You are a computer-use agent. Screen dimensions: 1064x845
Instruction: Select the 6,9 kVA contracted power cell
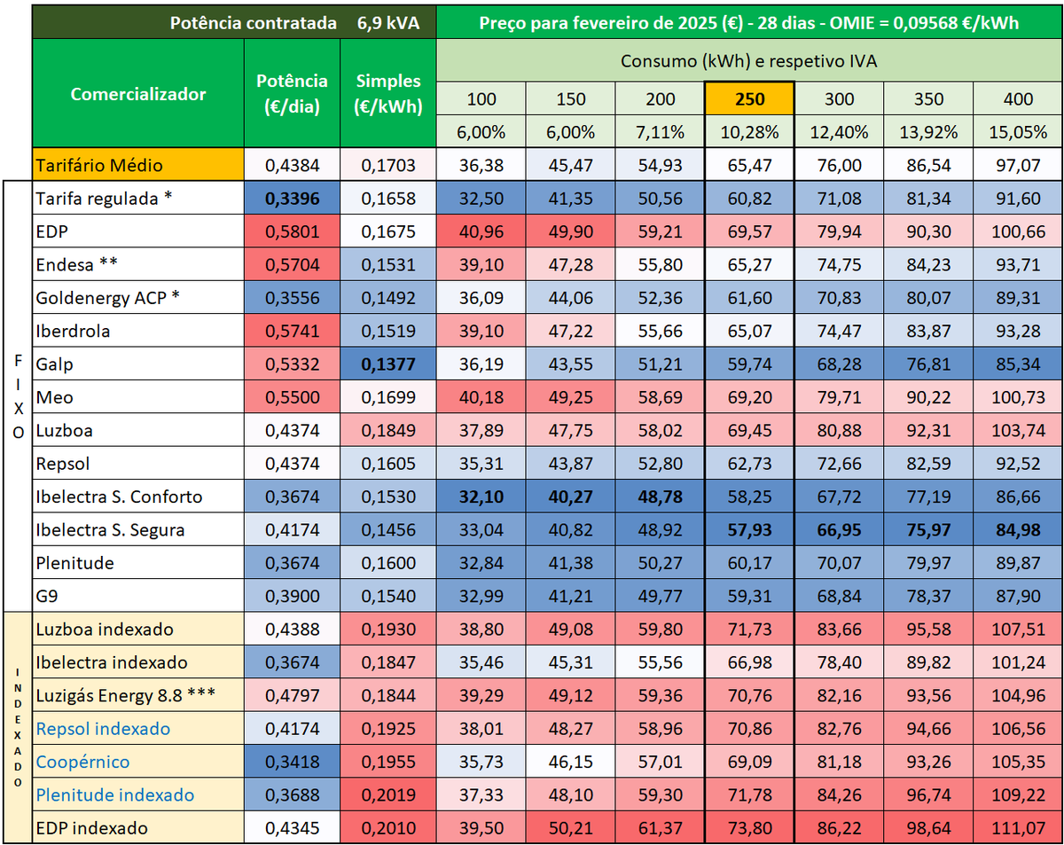(388, 22)
